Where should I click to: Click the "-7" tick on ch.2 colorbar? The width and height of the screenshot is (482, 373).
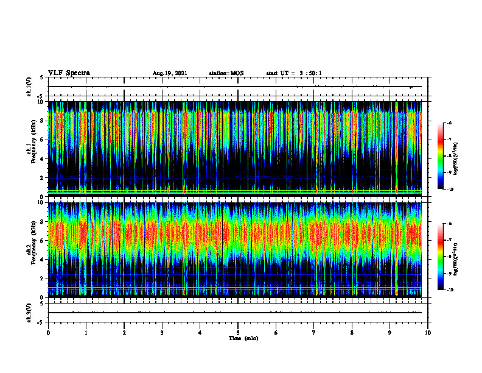click(x=449, y=240)
